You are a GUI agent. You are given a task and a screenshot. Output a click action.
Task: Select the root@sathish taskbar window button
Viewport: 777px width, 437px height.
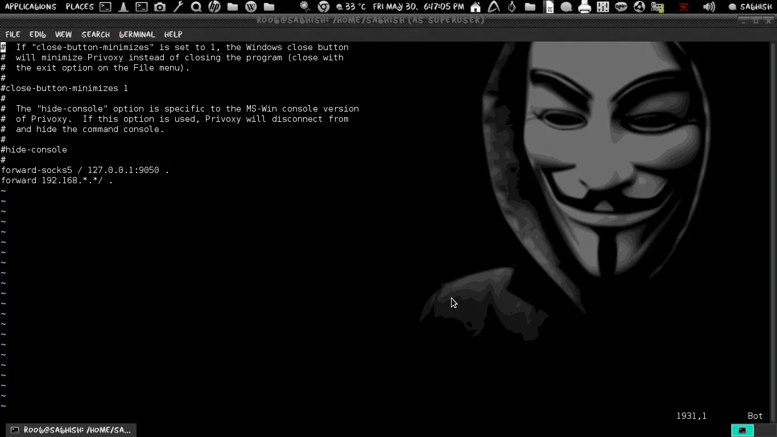coord(71,430)
